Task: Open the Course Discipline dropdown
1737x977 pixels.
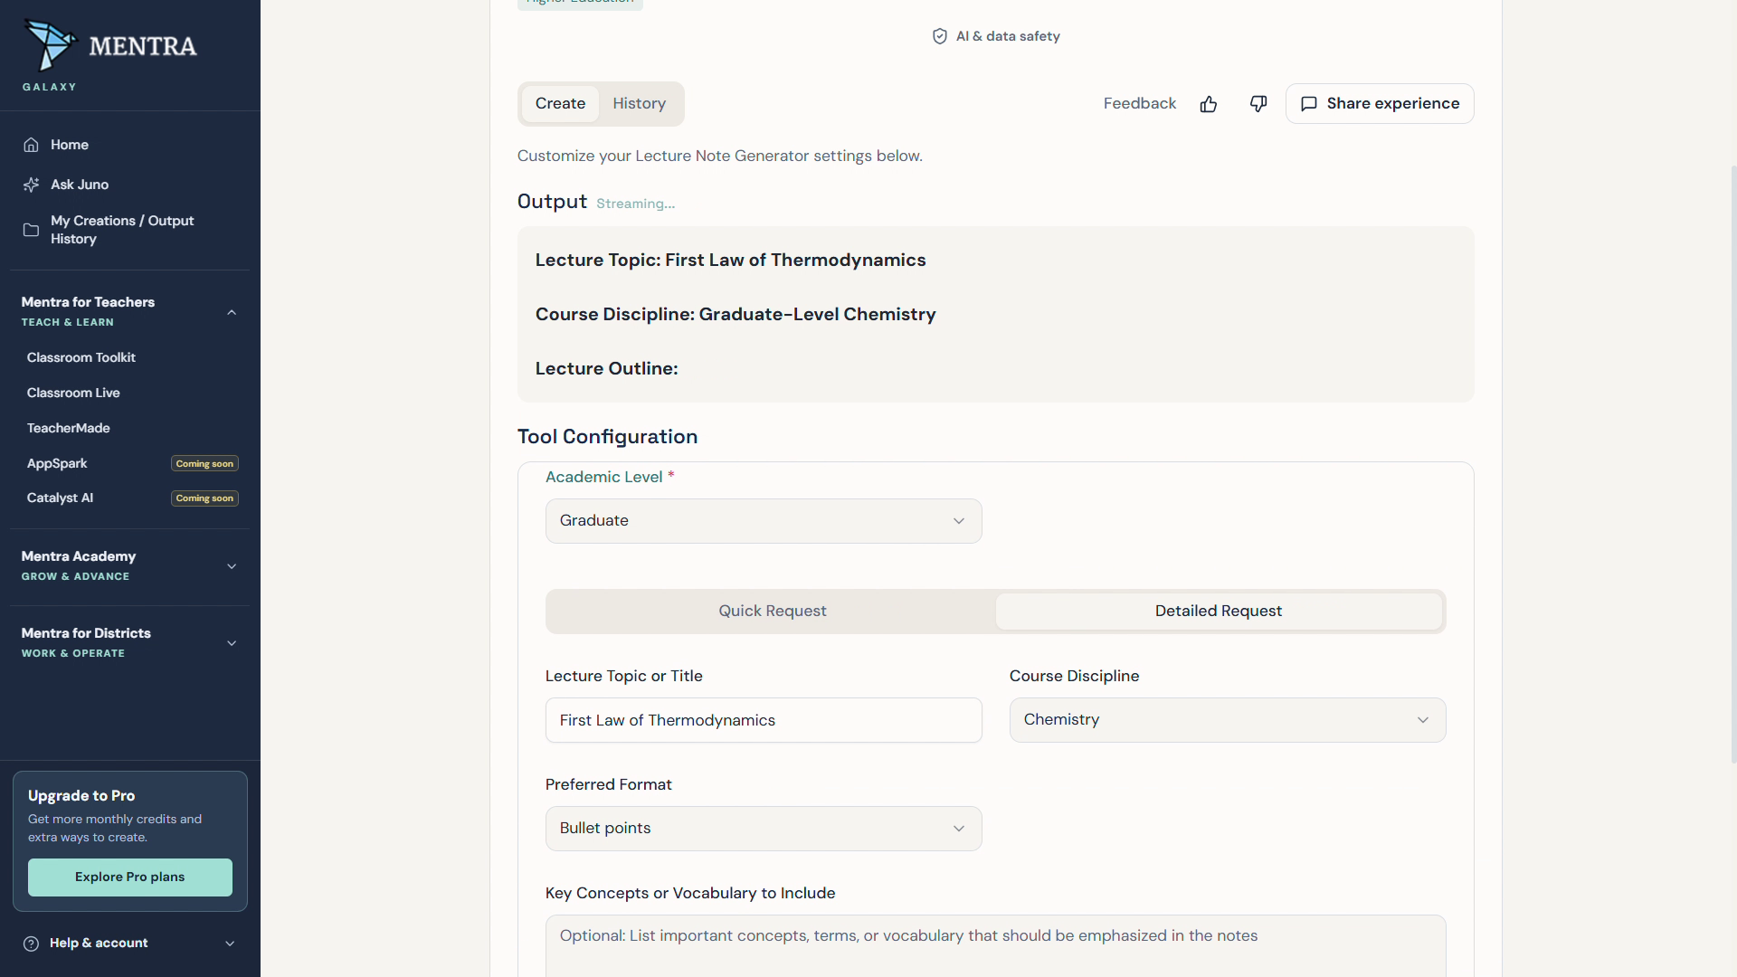Action: pyautogui.click(x=1228, y=720)
